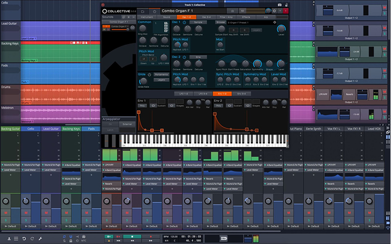Viewport: 391px width, 244px height.
Task: Adjust the layer volume slider under Combo Organ
Action: (120, 30)
